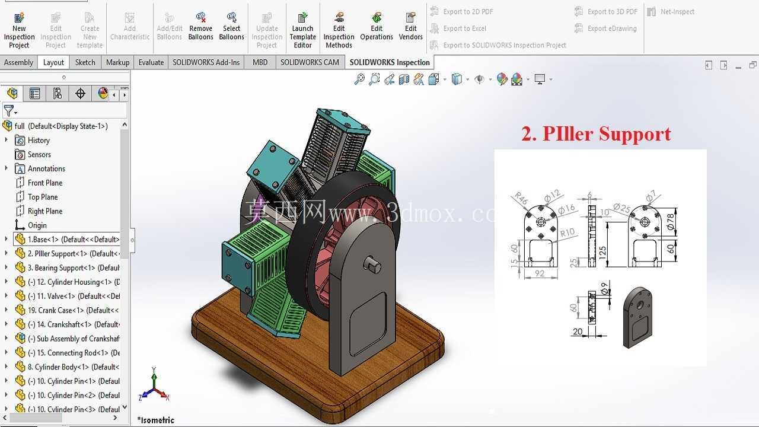Select Top Plane in tree
Viewport: 759px width, 427px height.
[x=43, y=197]
